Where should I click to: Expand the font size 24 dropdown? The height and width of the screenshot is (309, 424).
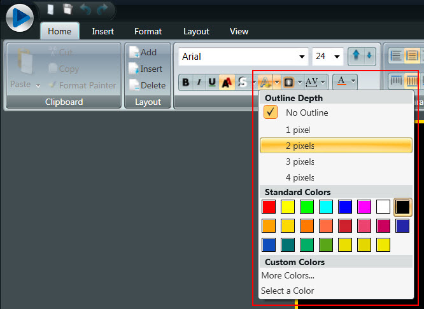click(x=337, y=57)
